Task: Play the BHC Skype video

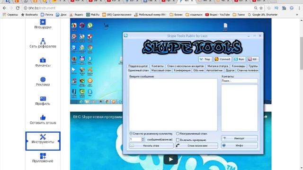Action: [x=171, y=160]
